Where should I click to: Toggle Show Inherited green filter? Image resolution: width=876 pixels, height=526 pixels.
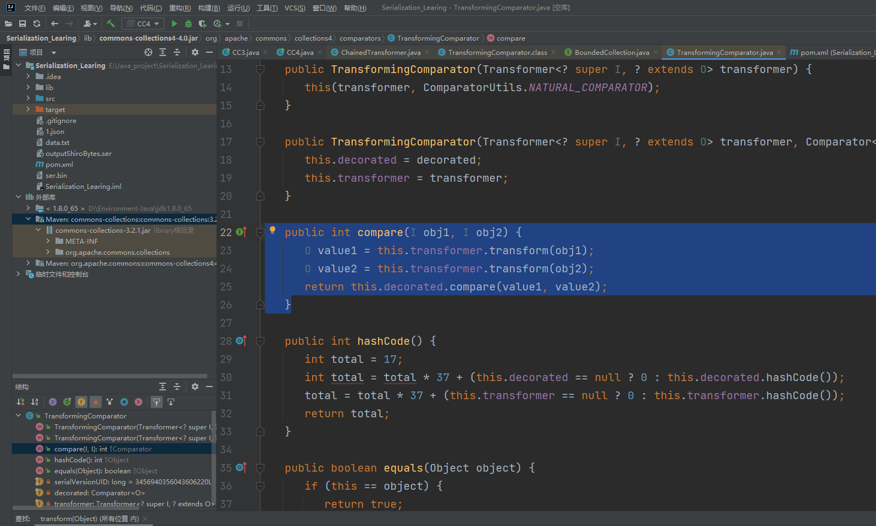coord(67,402)
